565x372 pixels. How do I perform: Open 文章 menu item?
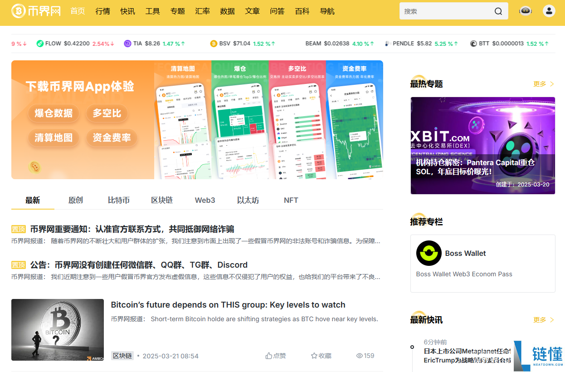coord(252,11)
